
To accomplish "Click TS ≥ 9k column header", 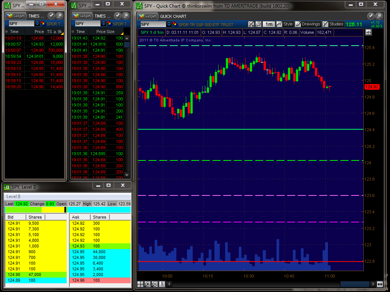I will point(54,32).
